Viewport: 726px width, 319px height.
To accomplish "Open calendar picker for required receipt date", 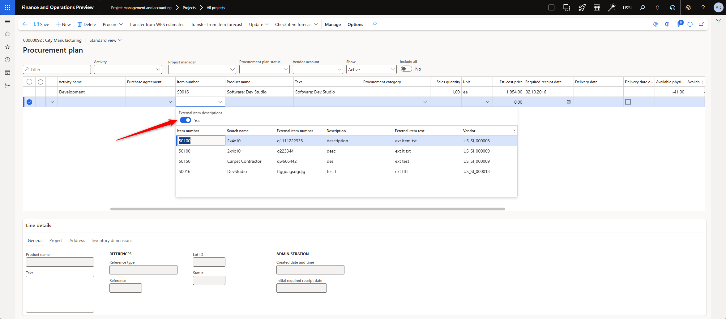I will (x=568, y=102).
